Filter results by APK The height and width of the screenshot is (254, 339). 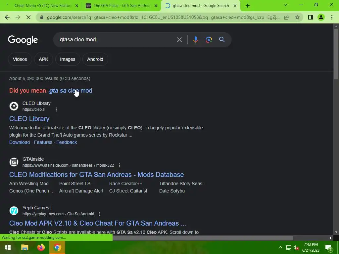coord(43,59)
